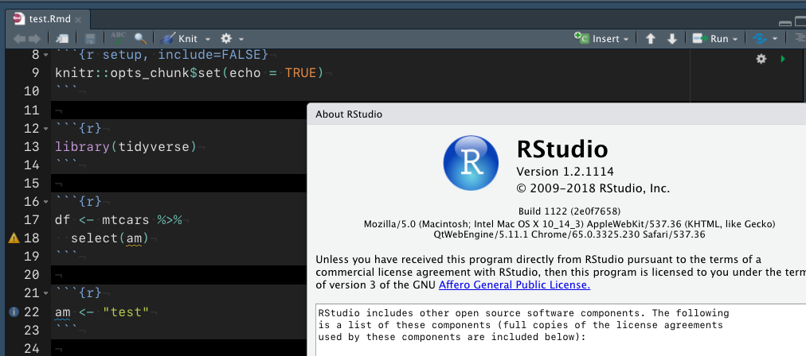This screenshot has width=806, height=356.
Task: Expand the Run options dropdown arrow
Action: click(x=735, y=39)
